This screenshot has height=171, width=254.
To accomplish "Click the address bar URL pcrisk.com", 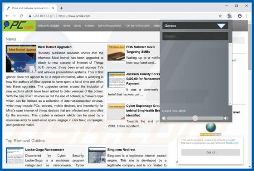I will [x=74, y=16].
